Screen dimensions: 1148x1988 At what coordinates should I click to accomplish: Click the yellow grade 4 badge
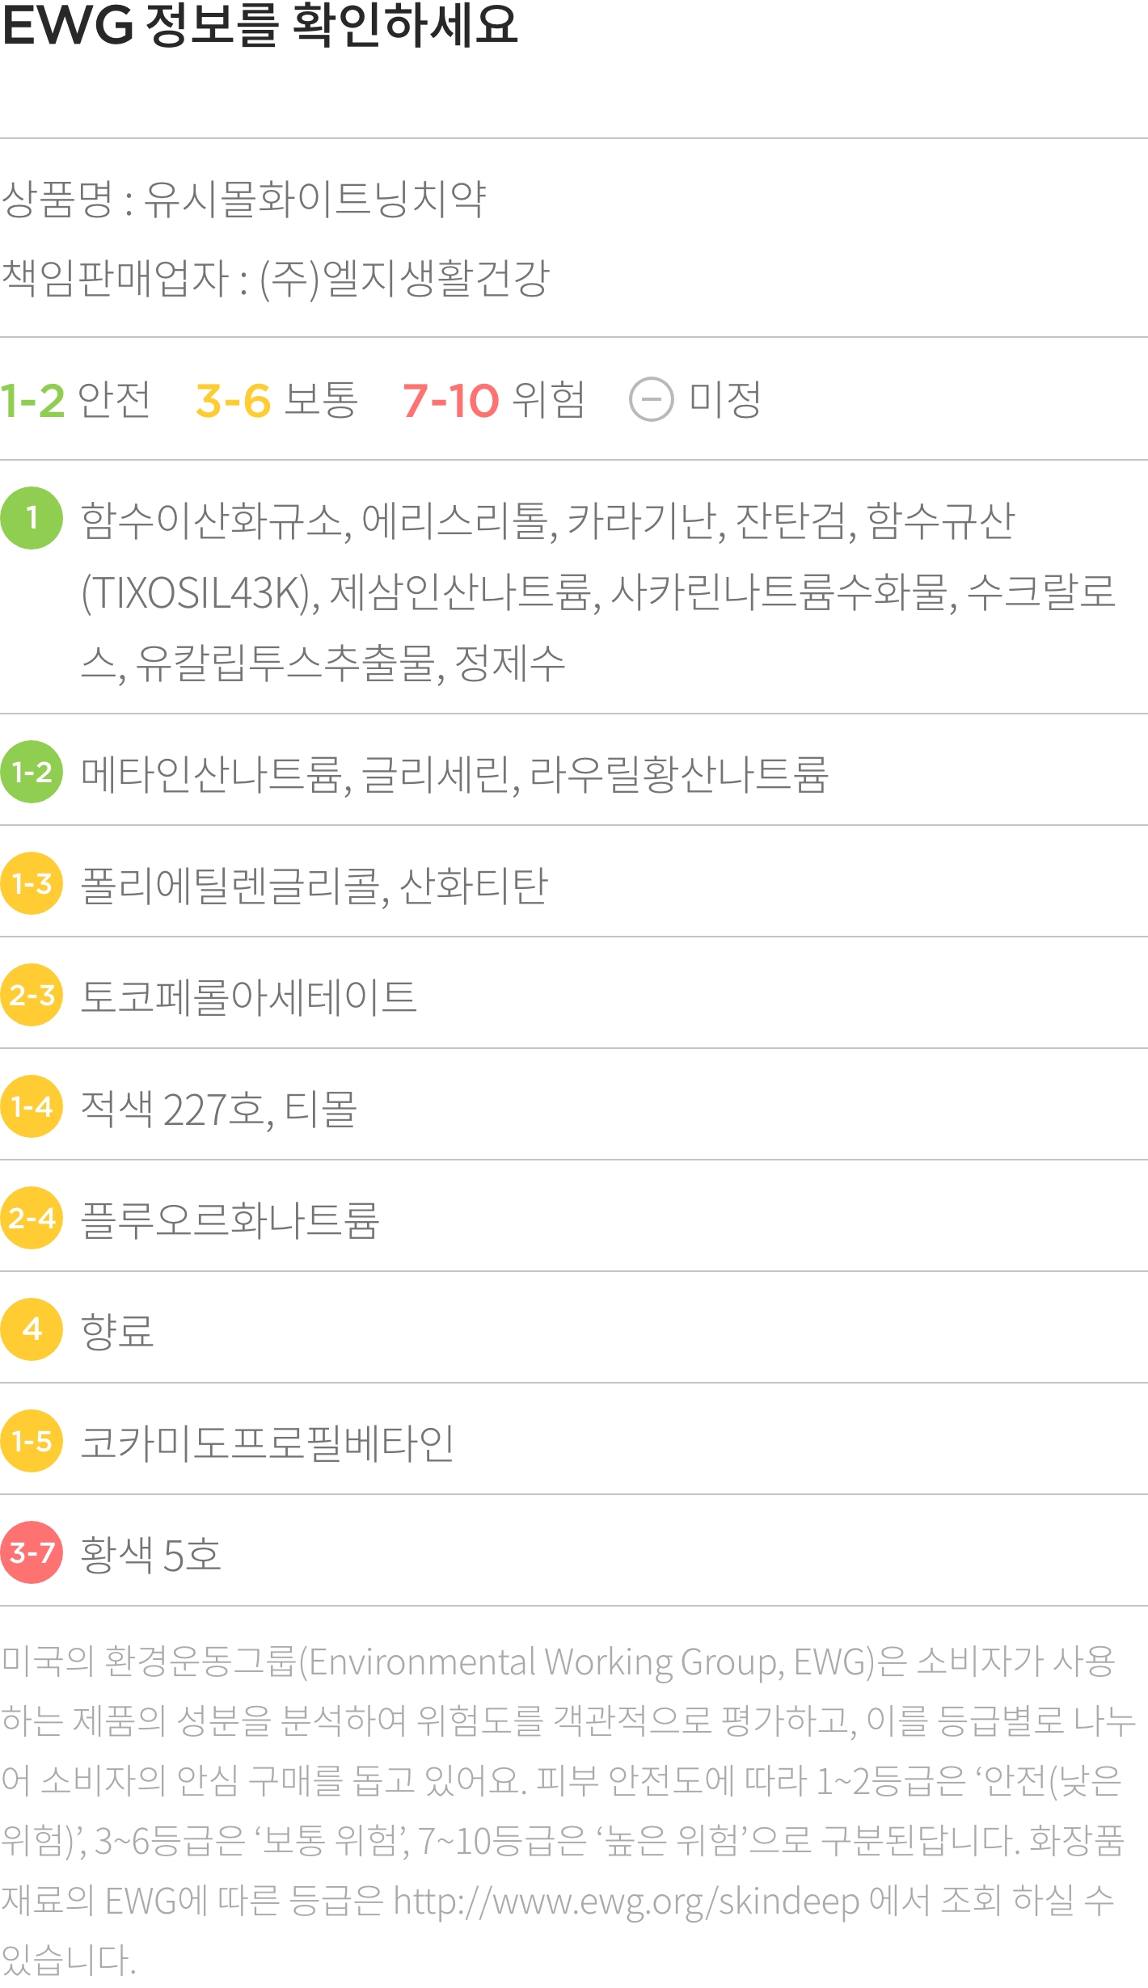coord(32,1329)
